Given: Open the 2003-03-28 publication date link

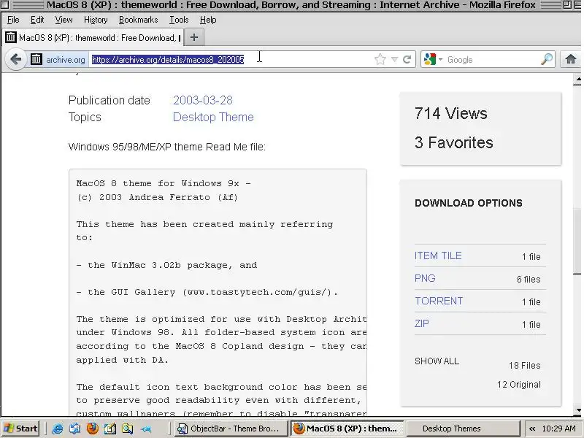Looking at the screenshot, I should click(203, 100).
